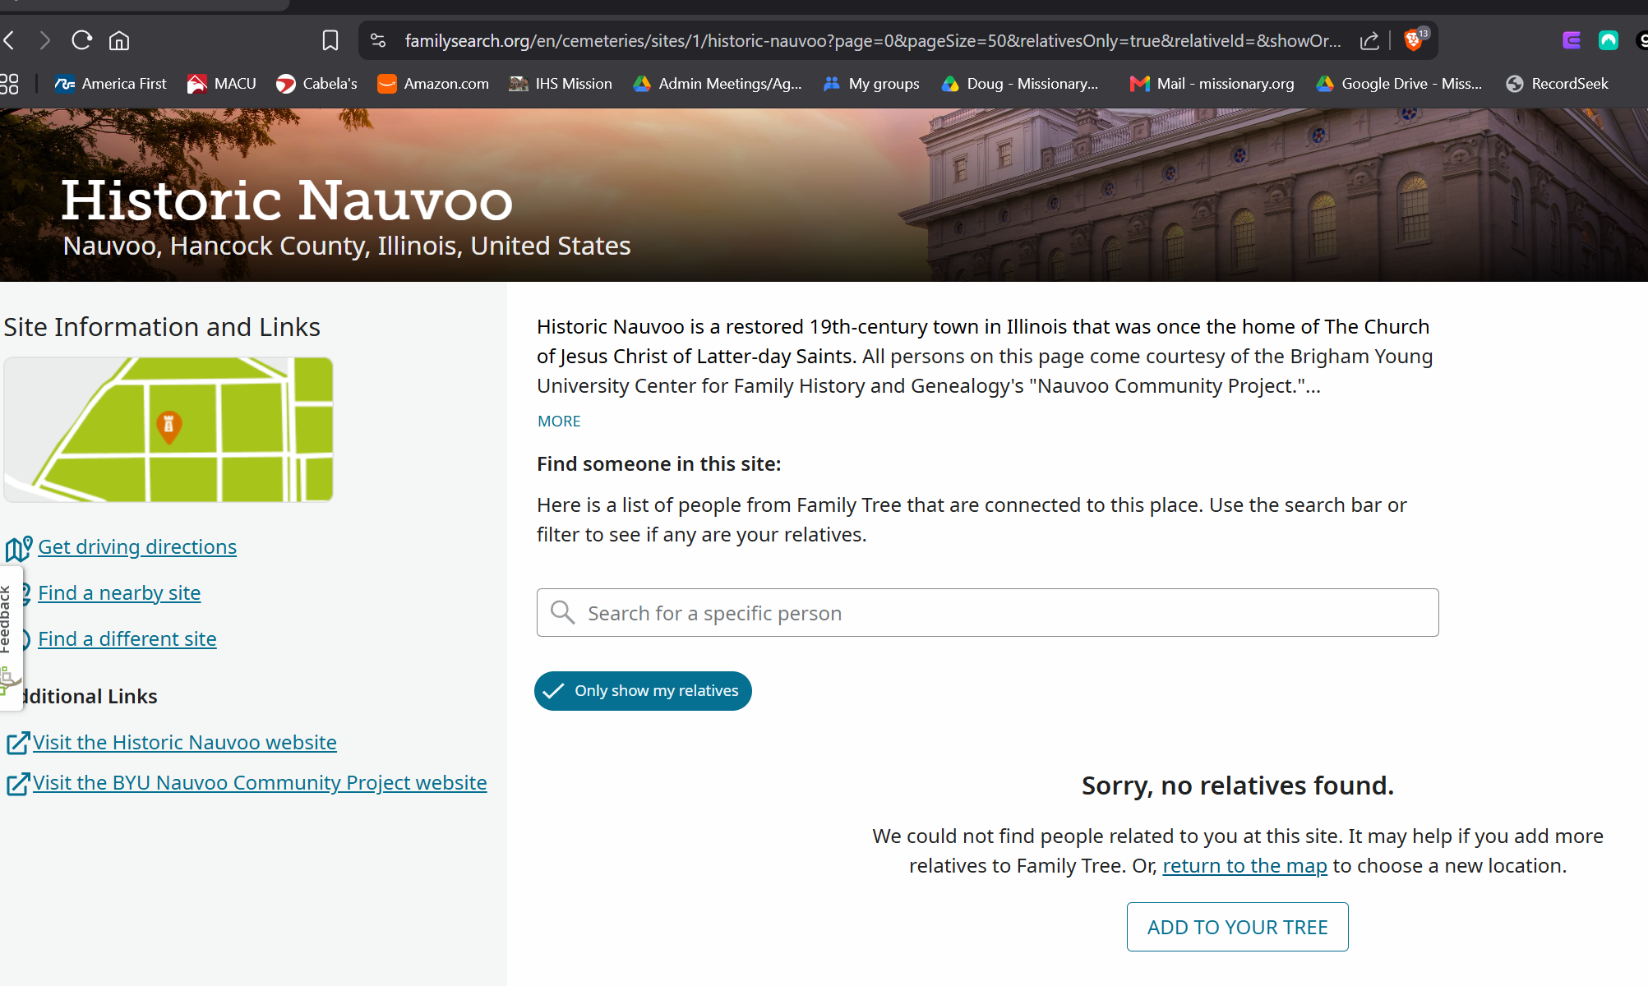Image resolution: width=1648 pixels, height=986 pixels.
Task: Visit the Historic Nauvoo website link
Action: 185,743
